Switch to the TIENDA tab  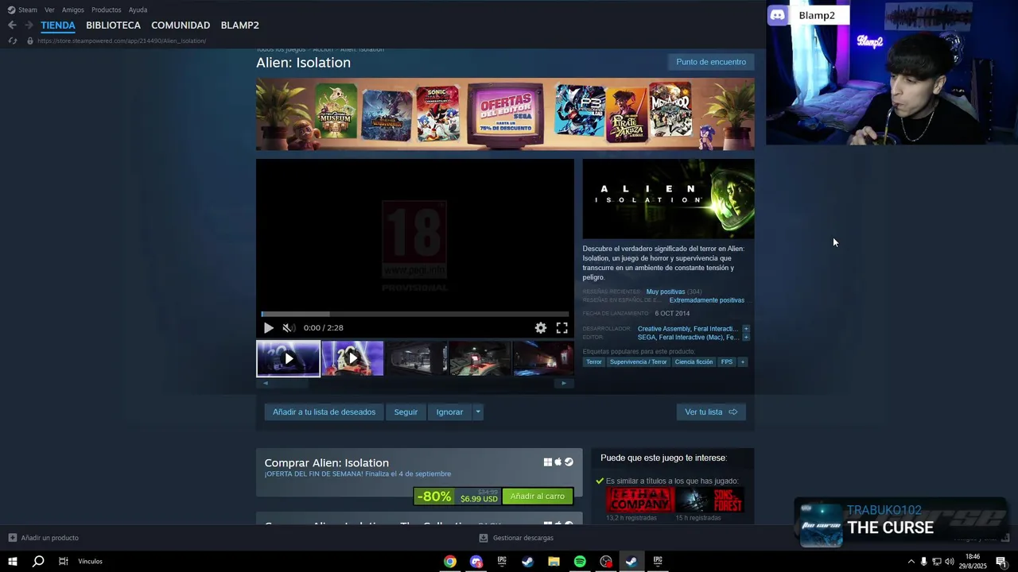(x=58, y=25)
